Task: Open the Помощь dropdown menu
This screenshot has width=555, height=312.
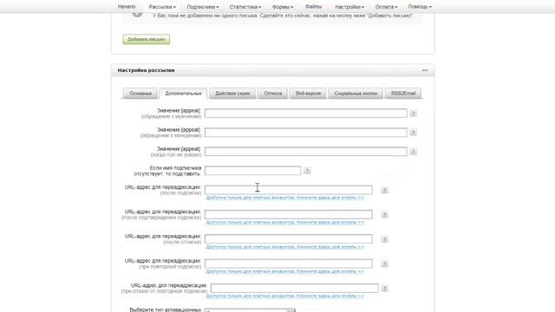Action: 420,7
